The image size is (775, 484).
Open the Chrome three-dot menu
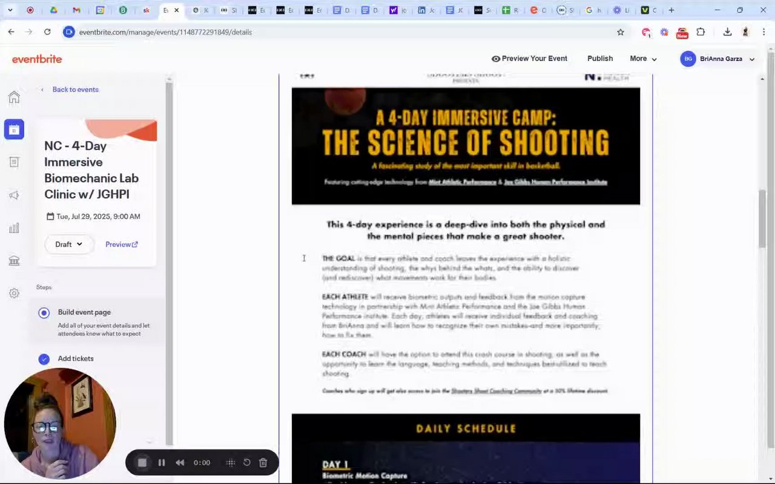[x=763, y=32]
